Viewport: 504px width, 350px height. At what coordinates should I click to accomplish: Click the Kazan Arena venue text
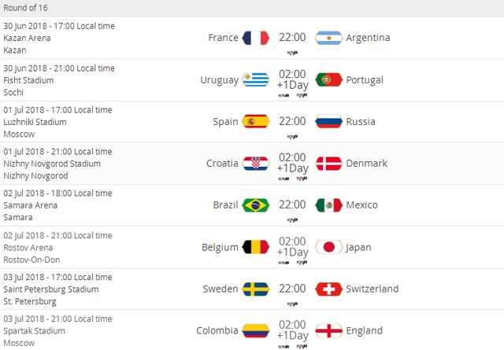27,39
